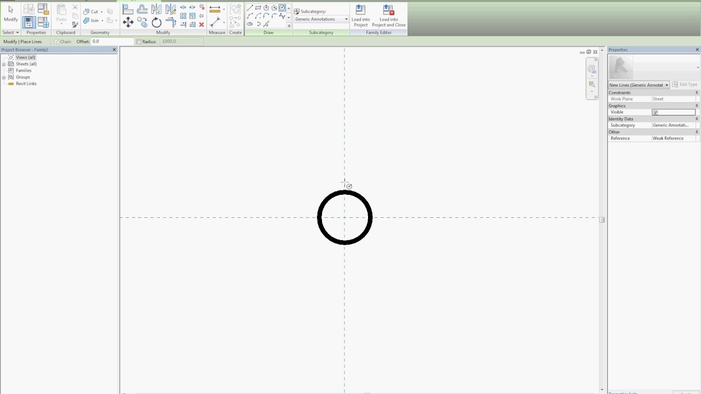Open the New Lines type selector dropdown
The height and width of the screenshot is (394, 701).
666,85
